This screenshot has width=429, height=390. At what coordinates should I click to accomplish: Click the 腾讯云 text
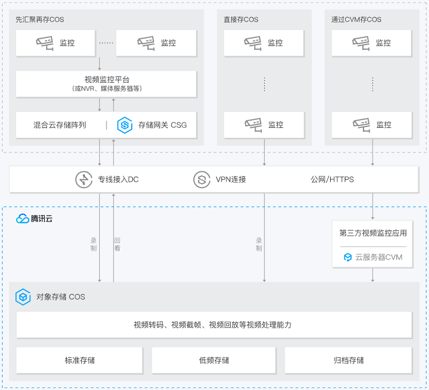click(x=41, y=219)
